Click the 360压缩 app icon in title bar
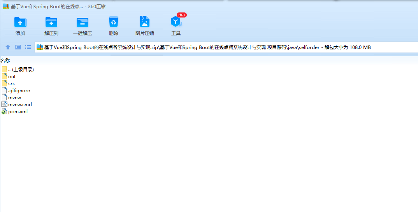This screenshot has height=212, width=418. click(x=6, y=6)
